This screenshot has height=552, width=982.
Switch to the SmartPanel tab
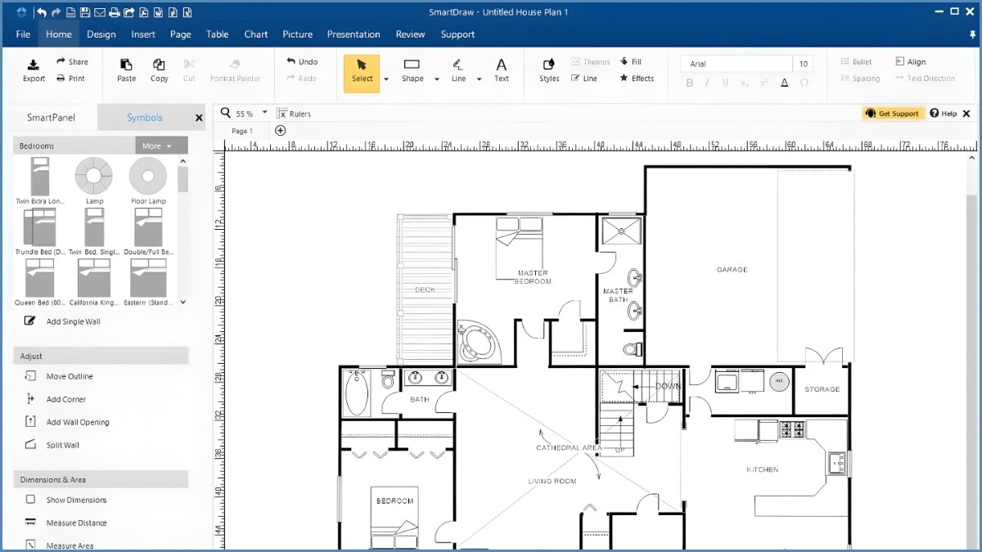(x=51, y=117)
